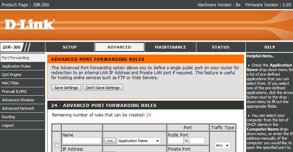The image size is (293, 152).
Task: Click Don't Save Settings button
Action: [x=103, y=88]
